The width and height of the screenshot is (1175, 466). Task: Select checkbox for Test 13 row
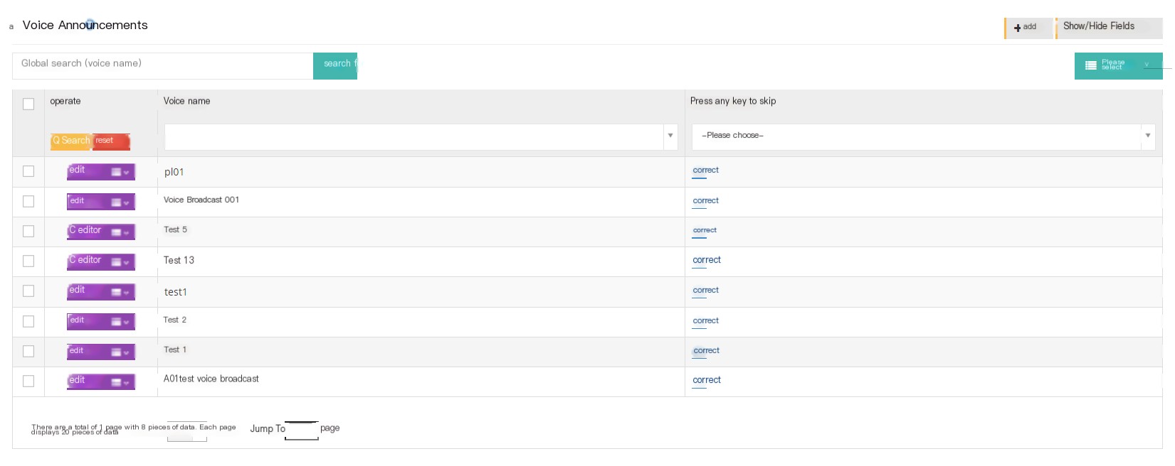coord(28,261)
